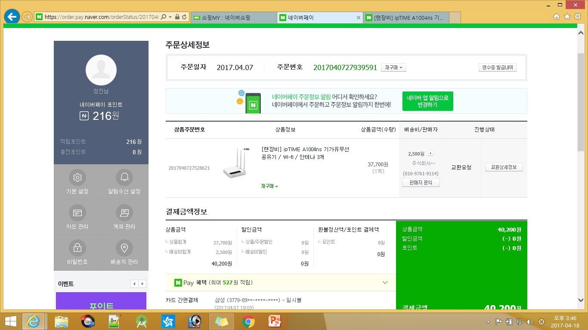The height and width of the screenshot is (330, 588).
Task: Open PowerPoint from the taskbar
Action: (x=274, y=321)
